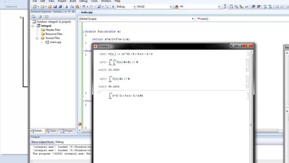
Task: Switch to the Property Manager bottom tab
Action: pyautogui.click(x=67, y=131)
